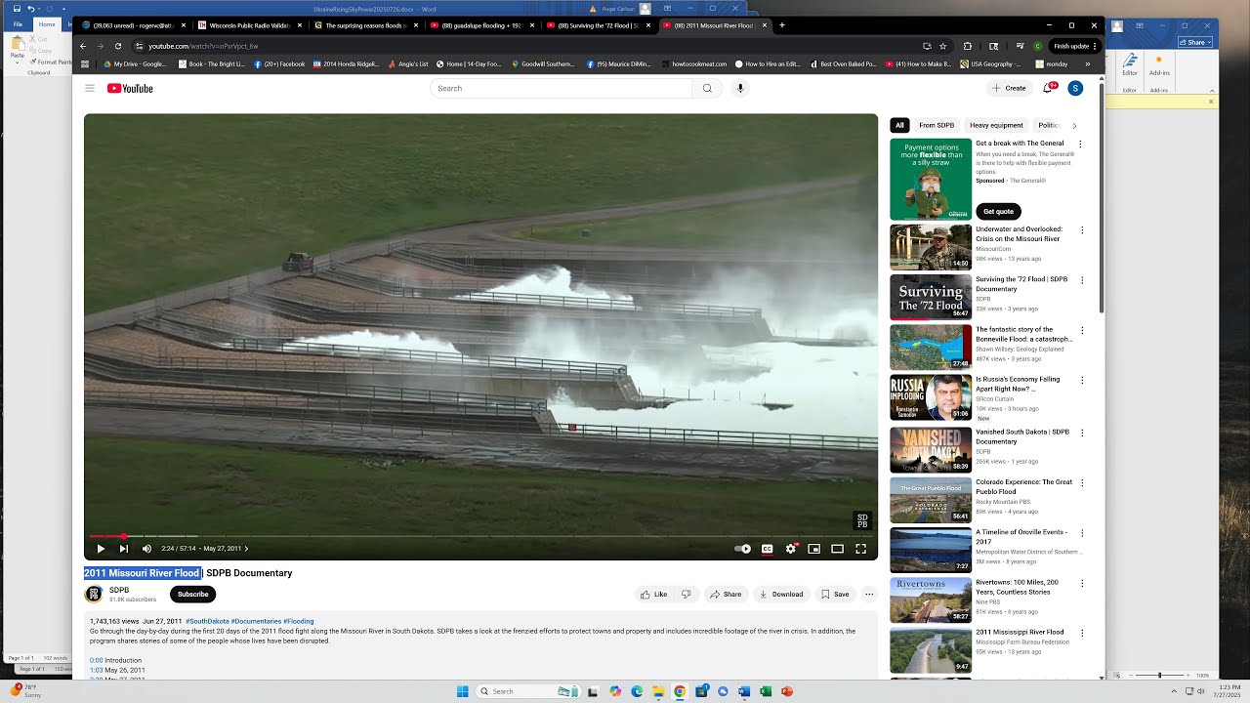Bookmark this page with star icon
Viewport: 1250px width, 703px height.
point(942,46)
